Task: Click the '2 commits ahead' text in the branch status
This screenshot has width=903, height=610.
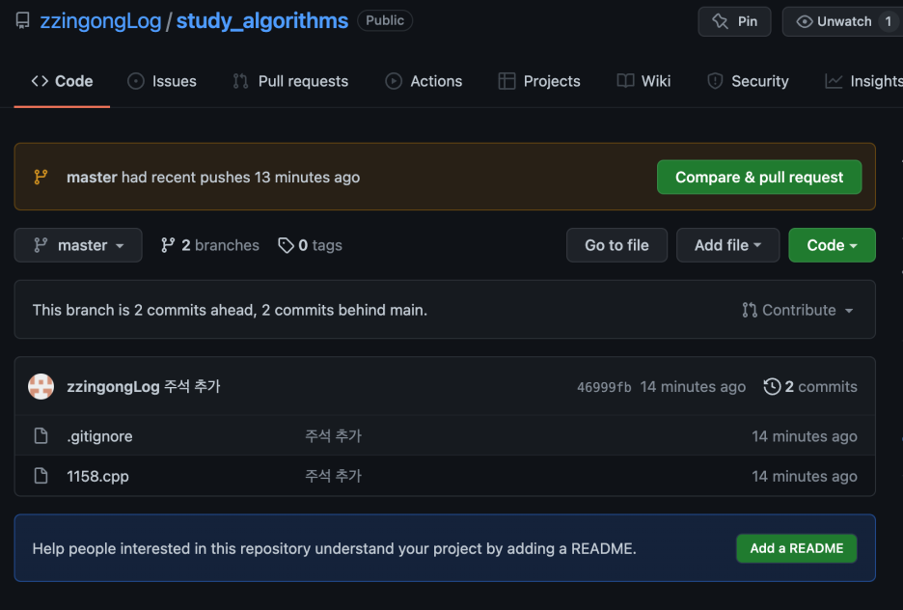Action: (x=195, y=310)
